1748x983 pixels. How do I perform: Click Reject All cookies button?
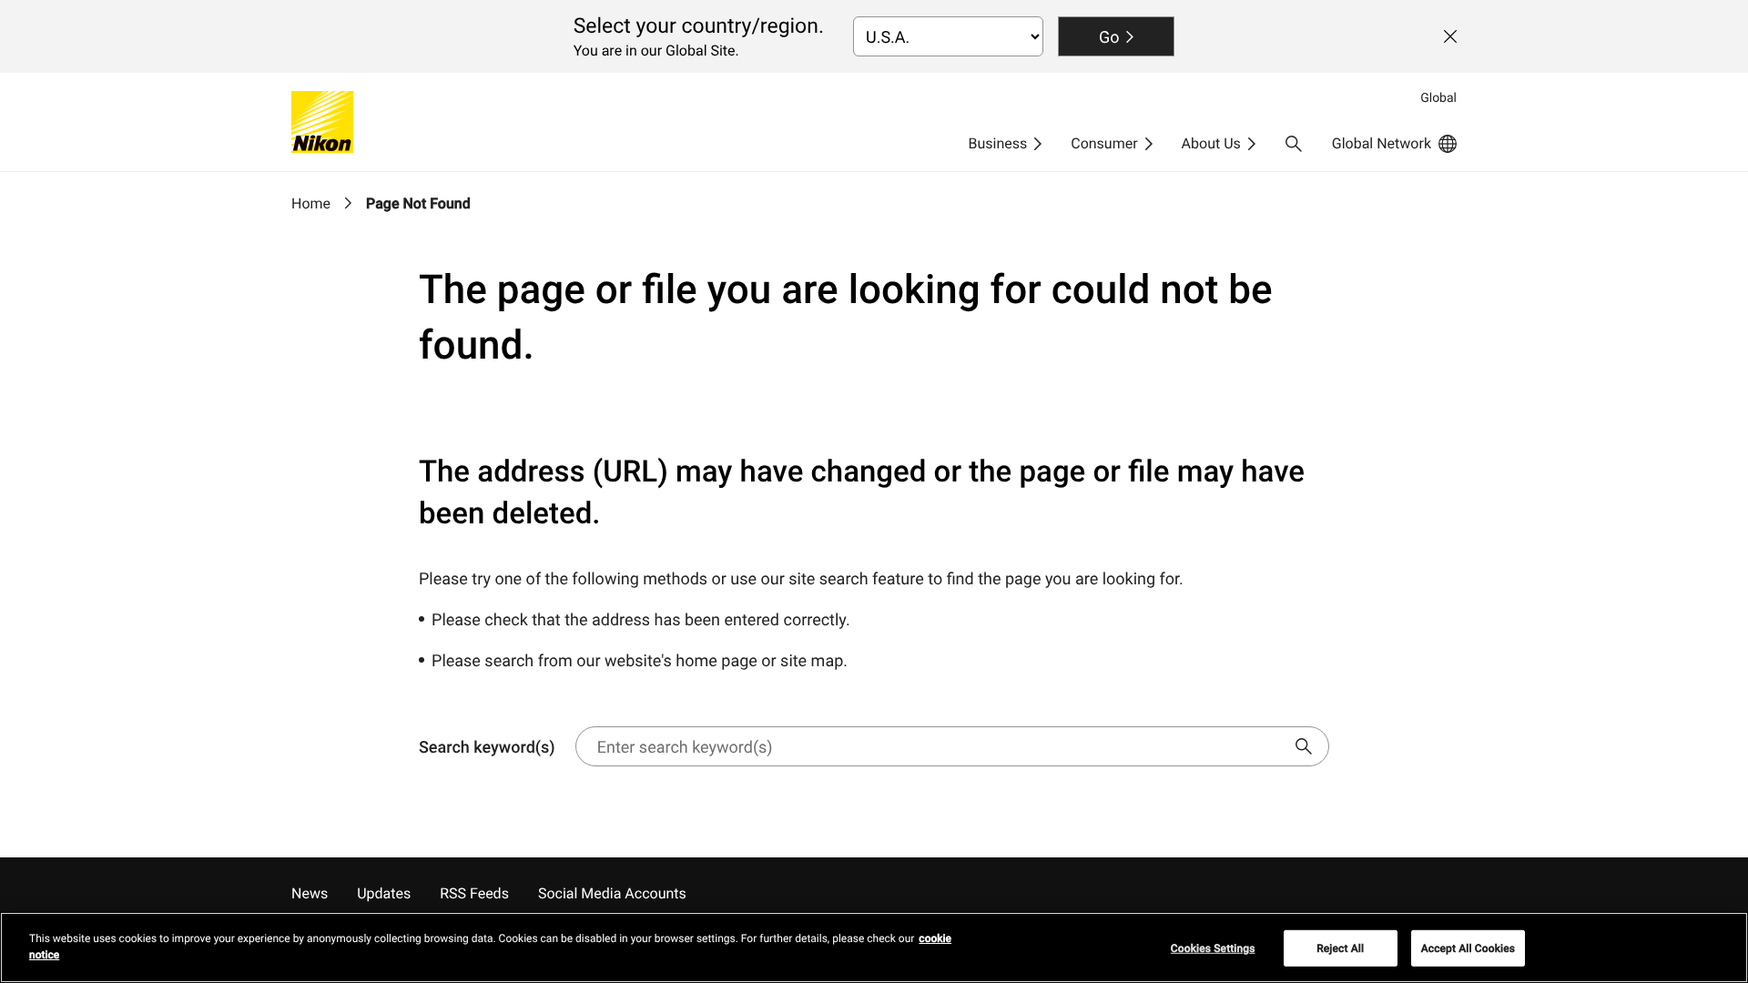tap(1339, 948)
